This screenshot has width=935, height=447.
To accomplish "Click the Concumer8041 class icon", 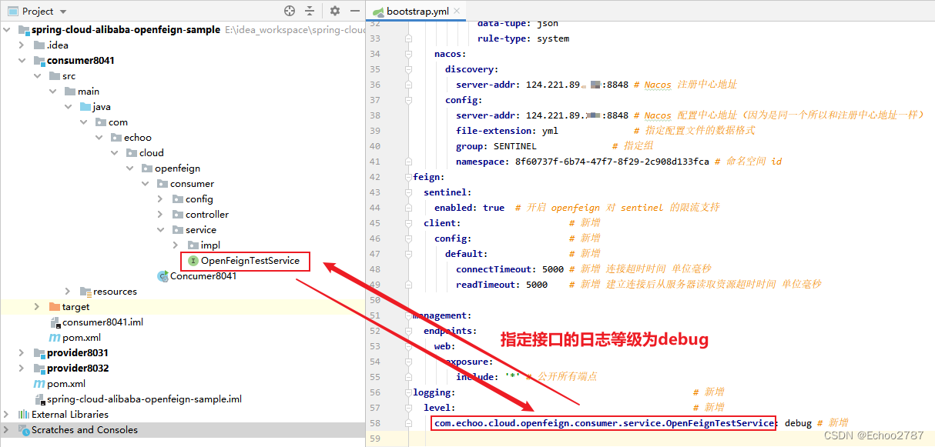I will tap(163, 276).
